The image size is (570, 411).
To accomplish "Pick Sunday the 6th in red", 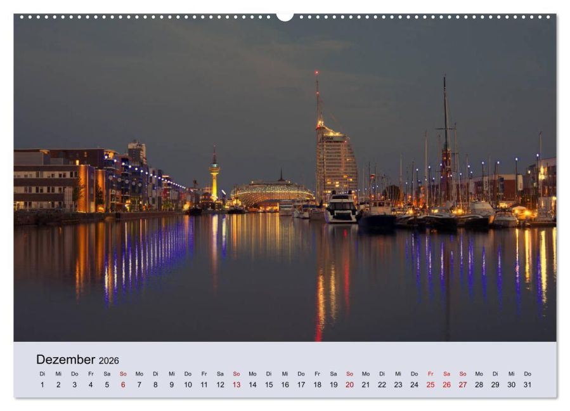I will 123,384.
